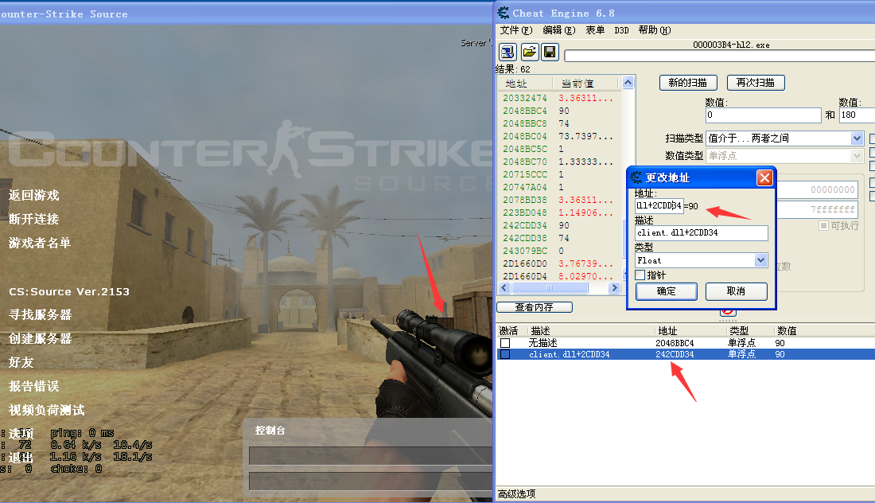Expand the 扫描类型 scan type dropdown

[857, 138]
